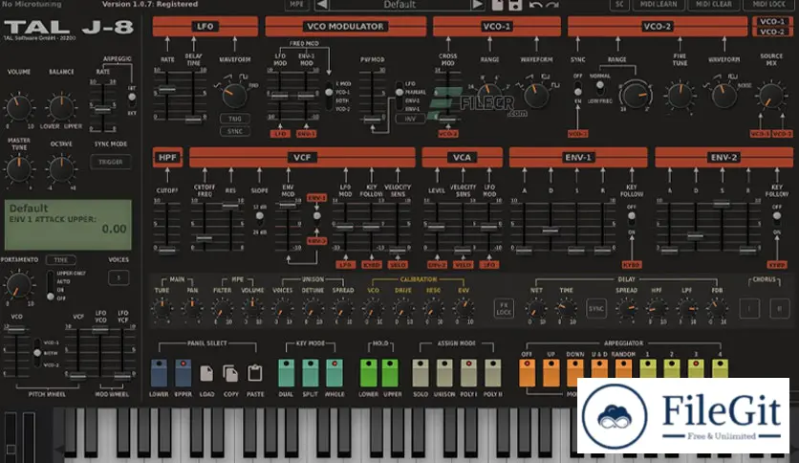The width and height of the screenshot is (799, 463).
Task: Undo the last change
Action: [x=535, y=5]
